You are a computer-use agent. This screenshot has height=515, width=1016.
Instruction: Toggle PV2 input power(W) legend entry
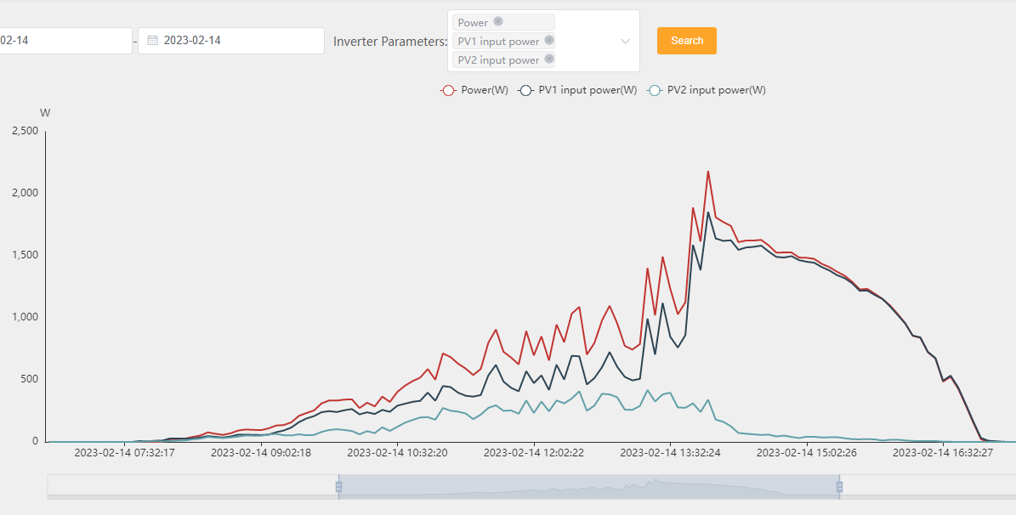point(707,90)
